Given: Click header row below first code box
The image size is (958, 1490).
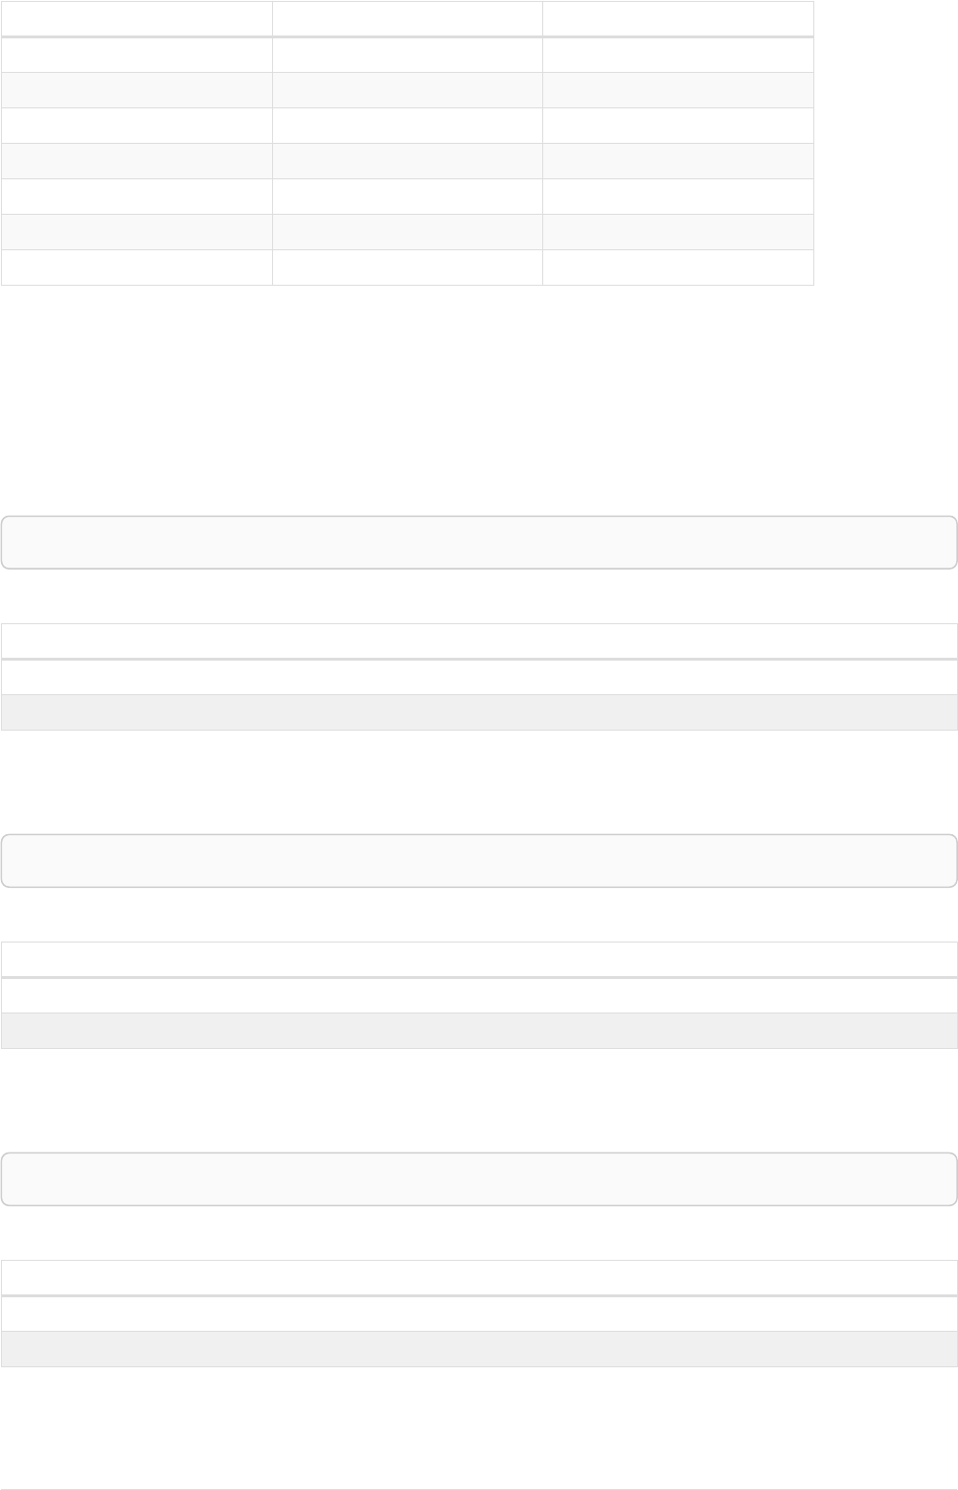Looking at the screenshot, I should [x=479, y=640].
